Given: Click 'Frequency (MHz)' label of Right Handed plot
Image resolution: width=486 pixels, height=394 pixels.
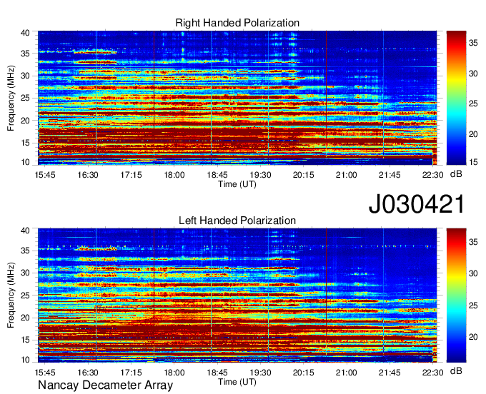Looking at the screenshot, I should (x=11, y=98).
